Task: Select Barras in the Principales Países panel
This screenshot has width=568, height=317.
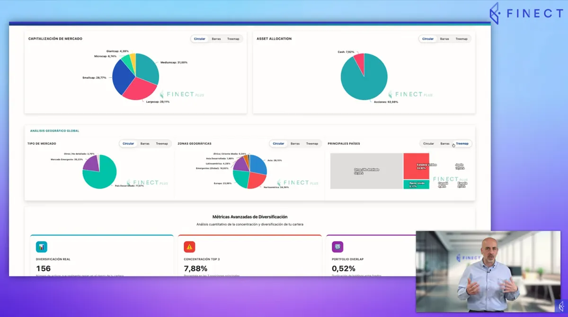Action: (x=445, y=143)
